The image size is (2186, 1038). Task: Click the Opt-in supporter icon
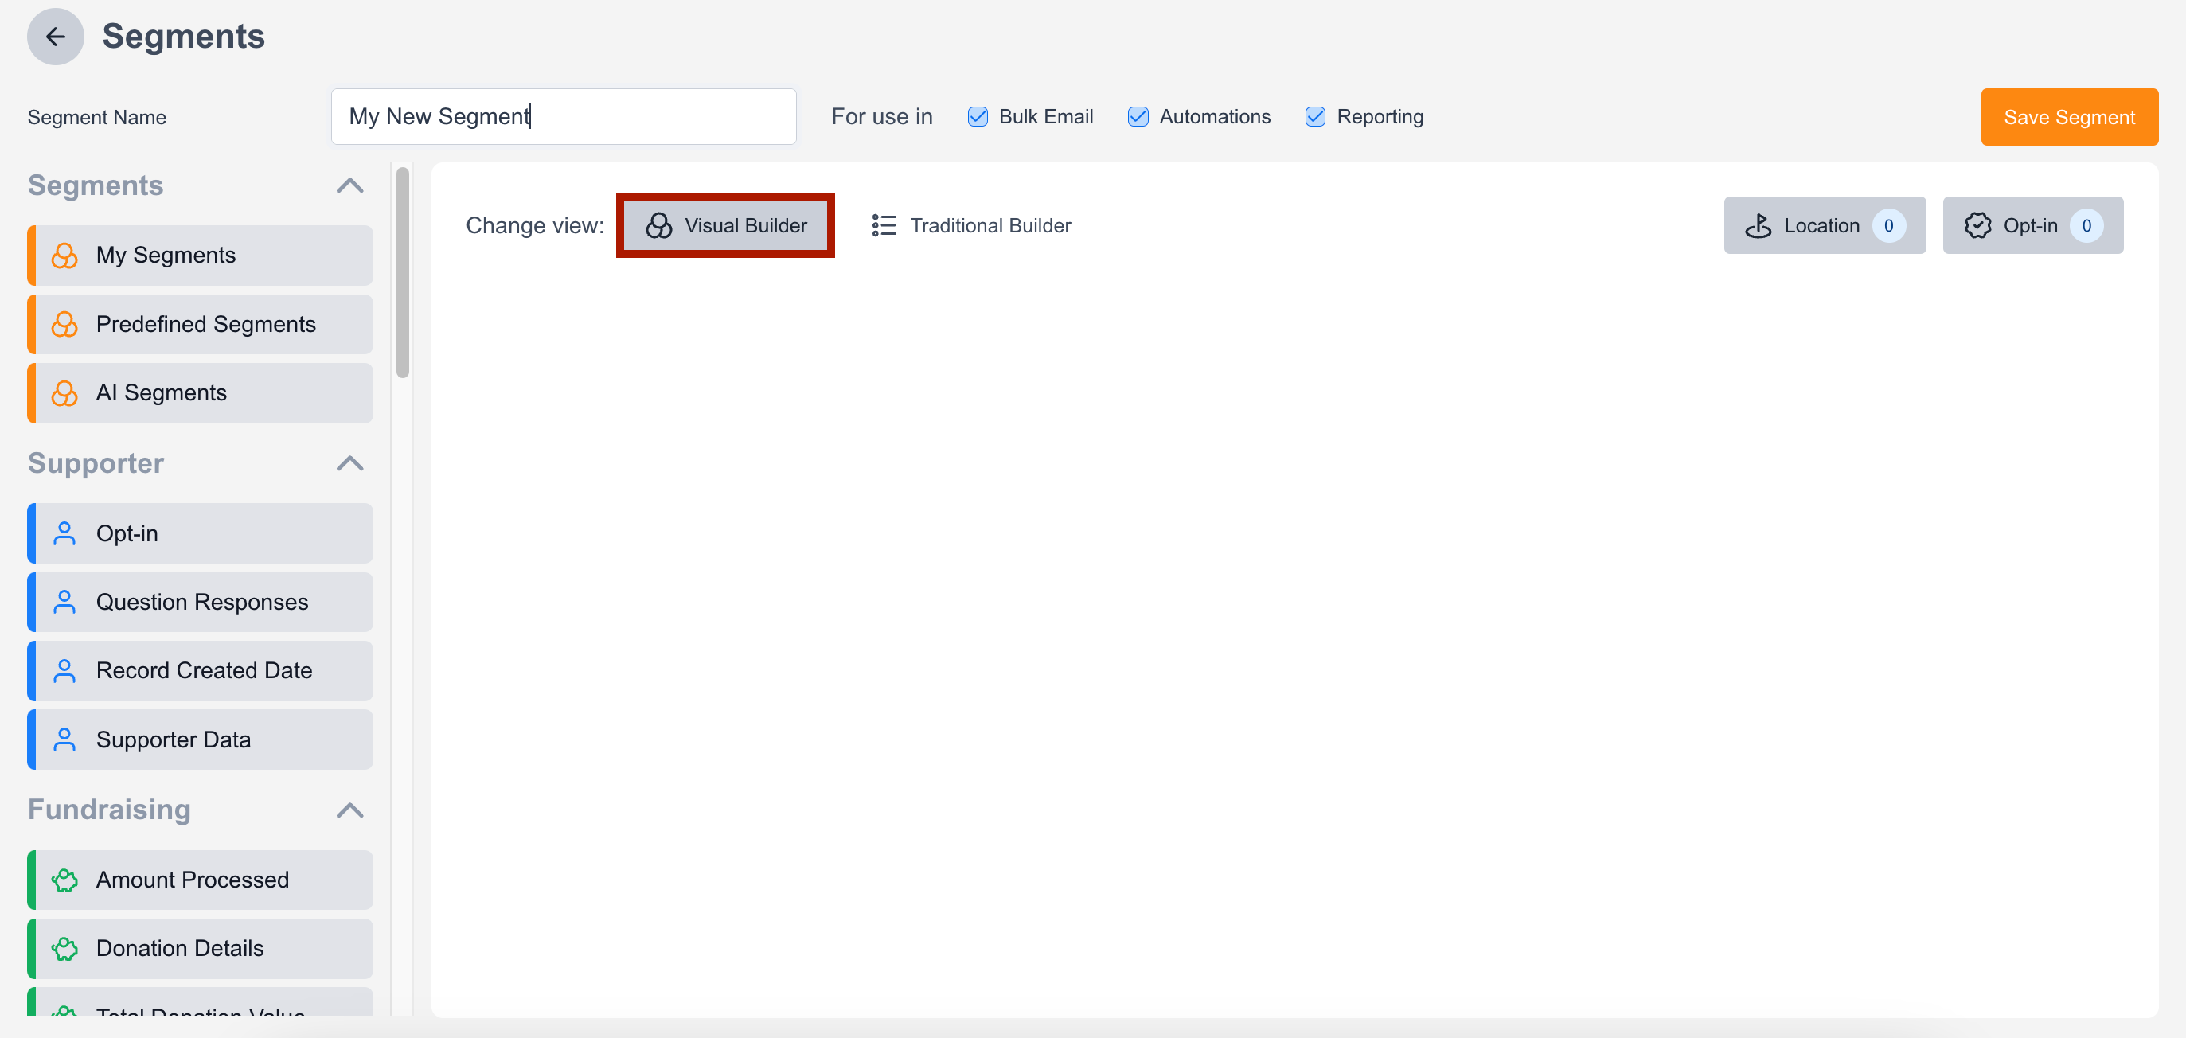(x=64, y=533)
